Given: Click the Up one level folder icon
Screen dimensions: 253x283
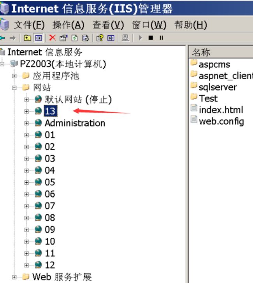Looking at the screenshot, I should (x=27, y=38).
